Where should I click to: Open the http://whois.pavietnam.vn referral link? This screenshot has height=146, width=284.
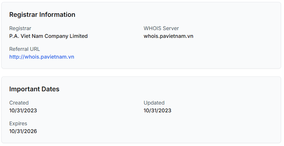pos(42,57)
